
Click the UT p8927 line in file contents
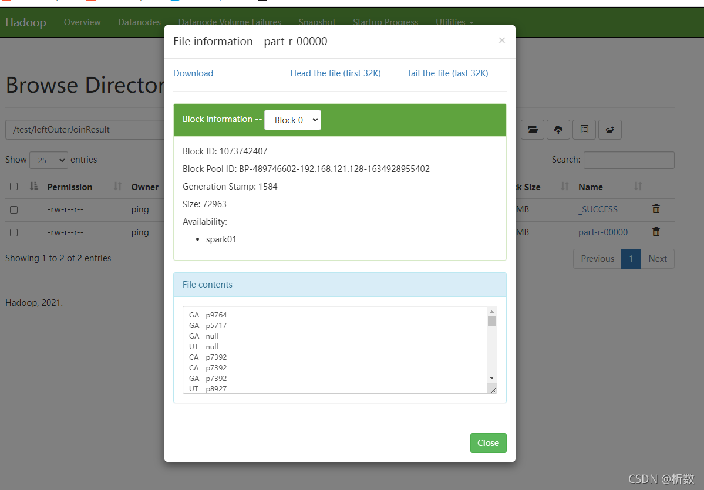click(208, 388)
